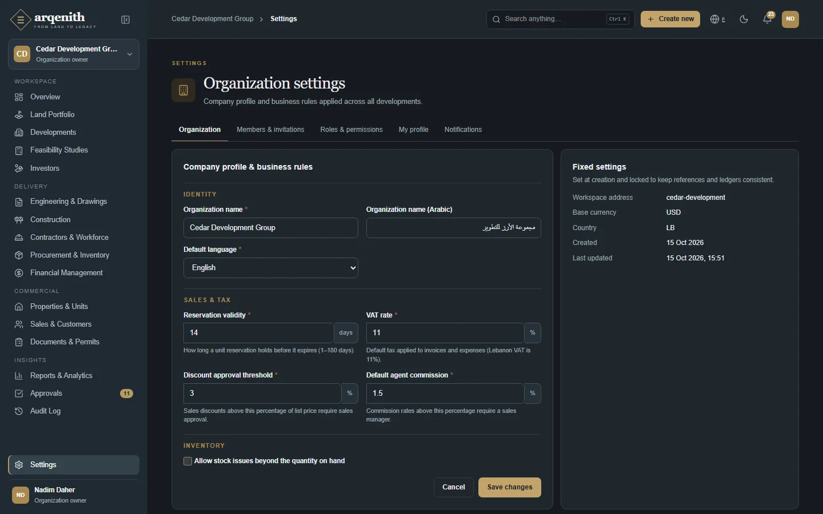Expand the Cedar Development Group organization switcher
Viewport: 823px width, 514px height.
coord(74,54)
